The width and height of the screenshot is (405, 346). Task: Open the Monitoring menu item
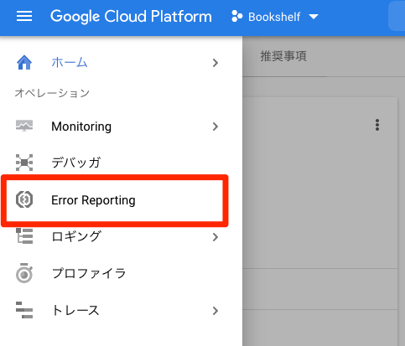point(81,127)
